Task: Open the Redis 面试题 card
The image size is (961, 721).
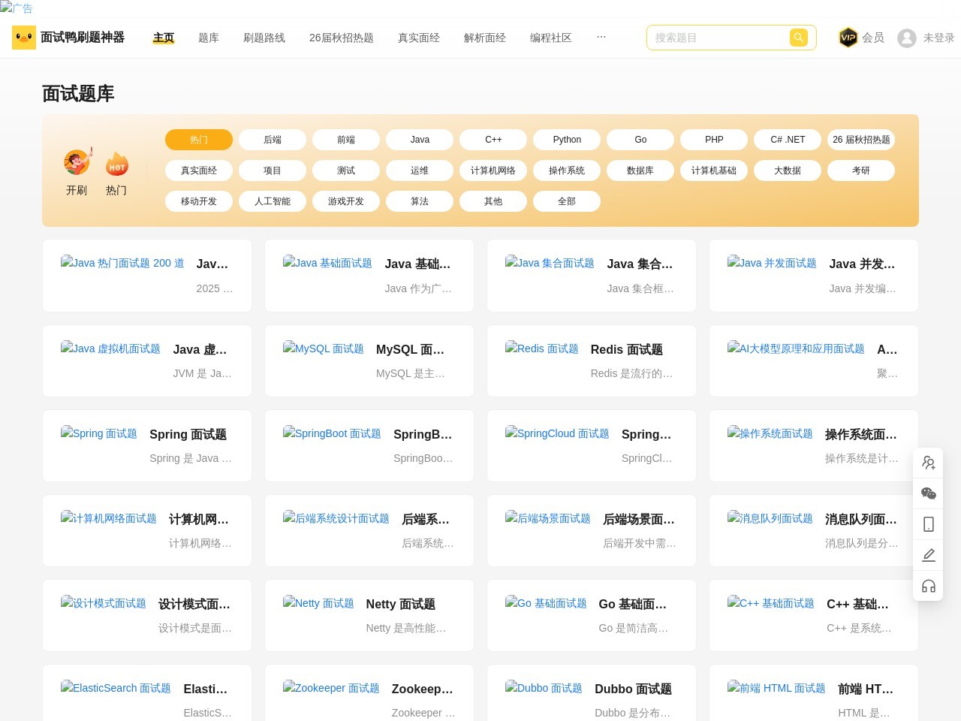Action: click(591, 360)
